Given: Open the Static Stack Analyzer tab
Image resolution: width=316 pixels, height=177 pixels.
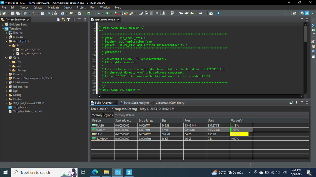Looking at the screenshot, I should coord(136,103).
